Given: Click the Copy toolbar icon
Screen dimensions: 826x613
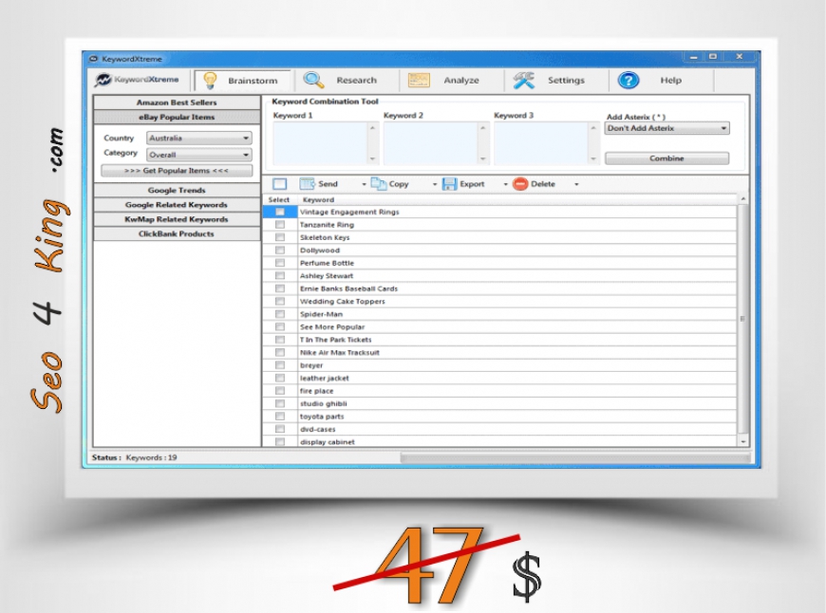Looking at the screenshot, I should coord(378,184).
